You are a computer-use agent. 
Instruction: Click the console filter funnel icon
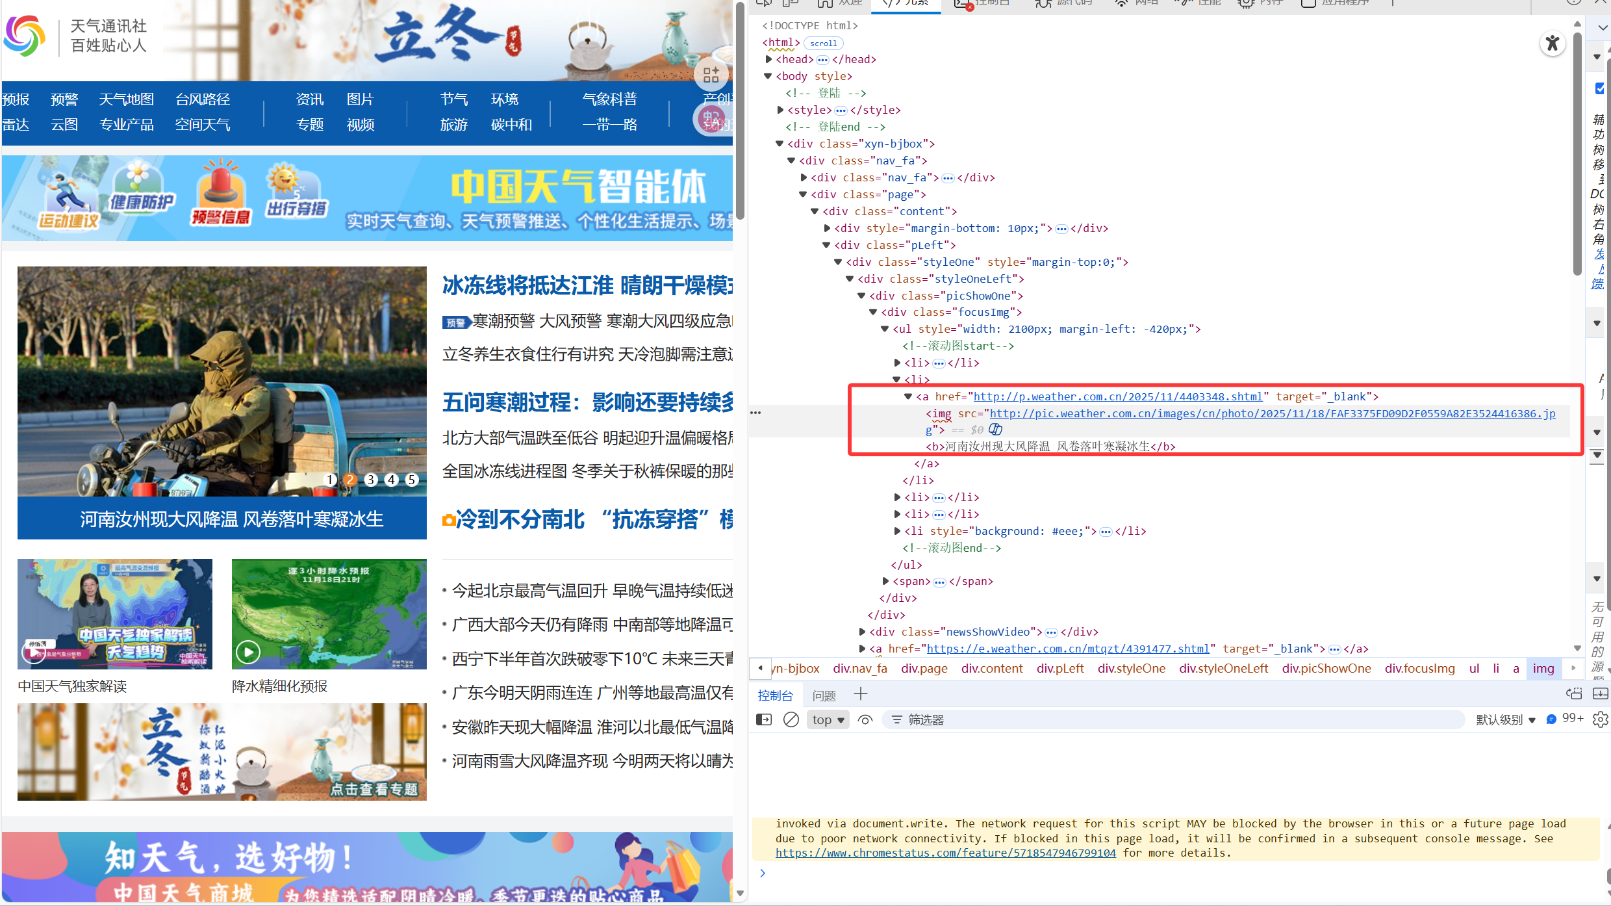[897, 719]
